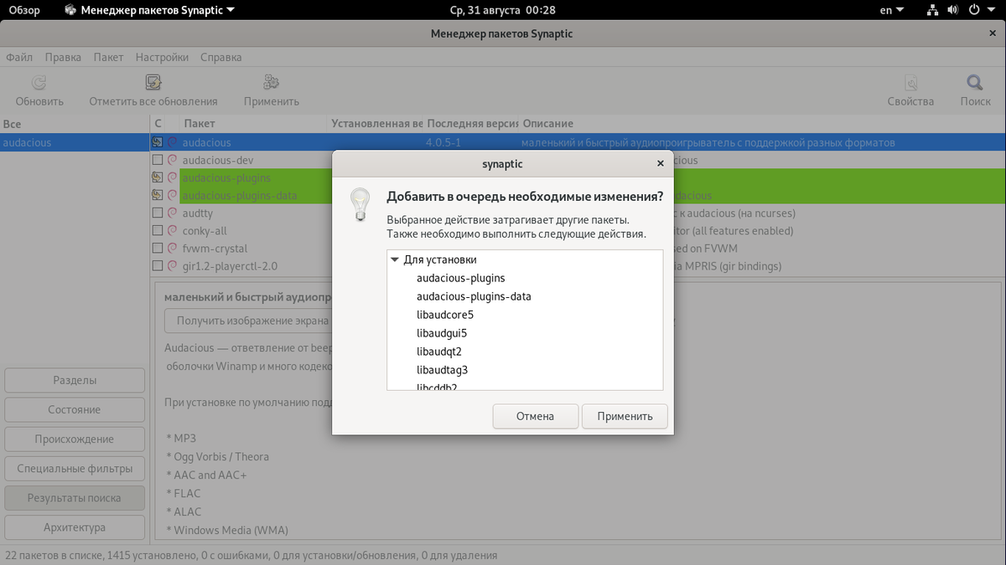Open the Правка menu
The width and height of the screenshot is (1006, 565).
click(63, 57)
